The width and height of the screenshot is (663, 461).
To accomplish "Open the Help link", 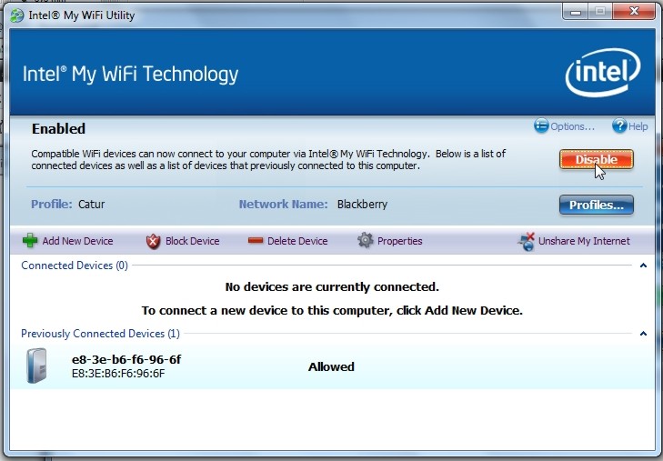I will tap(638, 126).
